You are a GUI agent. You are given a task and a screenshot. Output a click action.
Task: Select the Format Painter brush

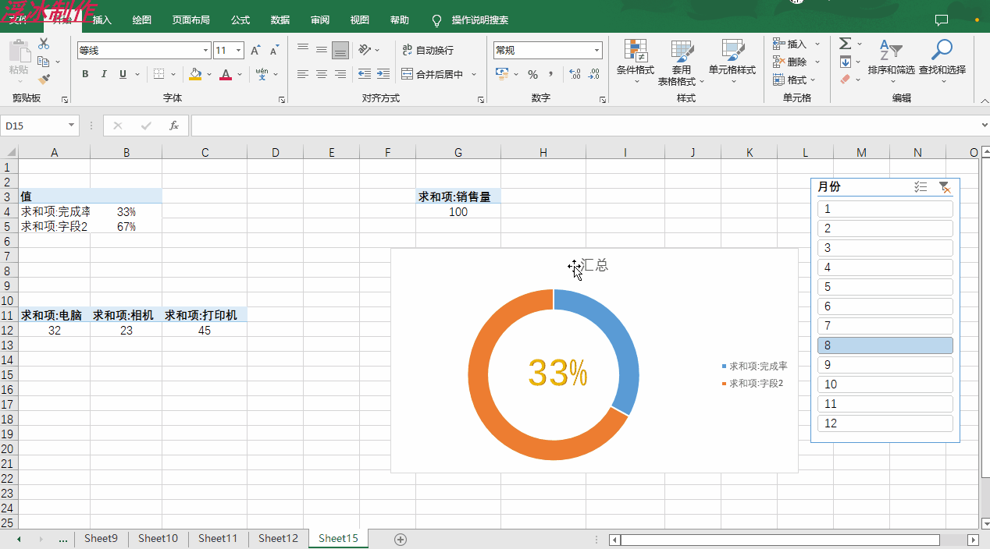44,79
